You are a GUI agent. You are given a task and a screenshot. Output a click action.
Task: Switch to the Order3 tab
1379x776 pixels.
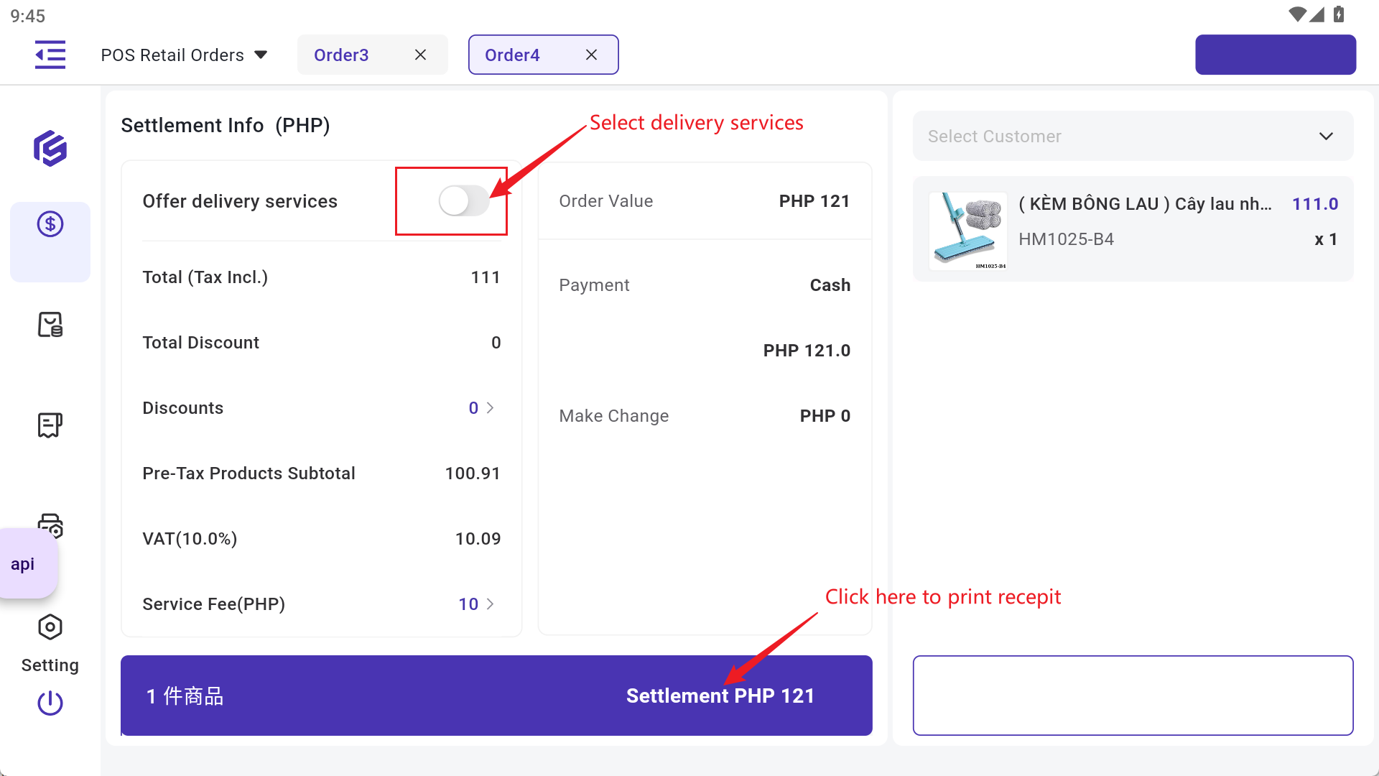click(x=342, y=55)
